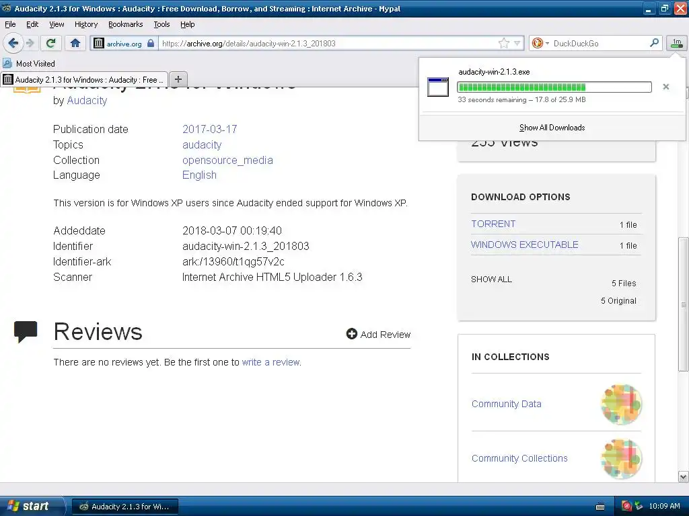Select the Addeddate 2018-03-07 00:19:40 value
689x516 pixels.
click(x=232, y=231)
